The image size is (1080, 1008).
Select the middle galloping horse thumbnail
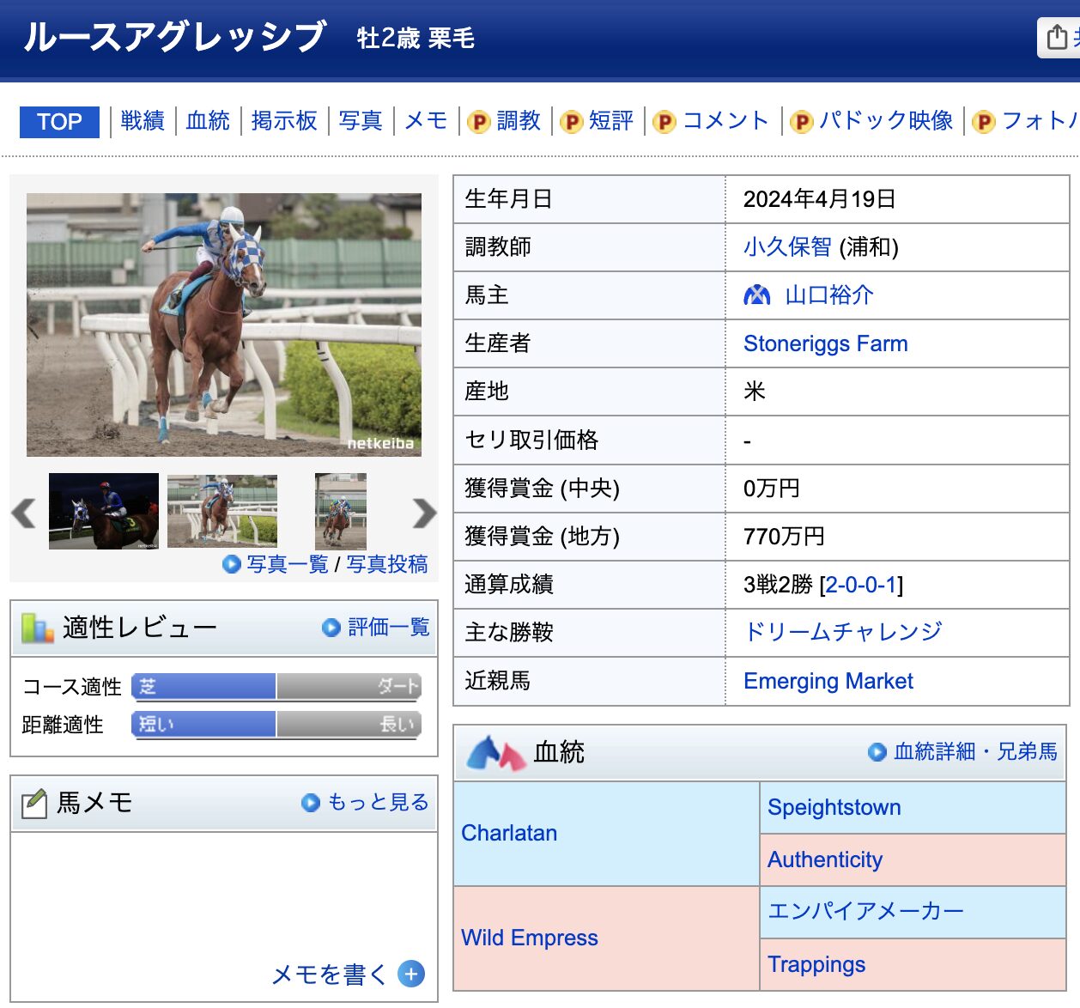point(222,511)
